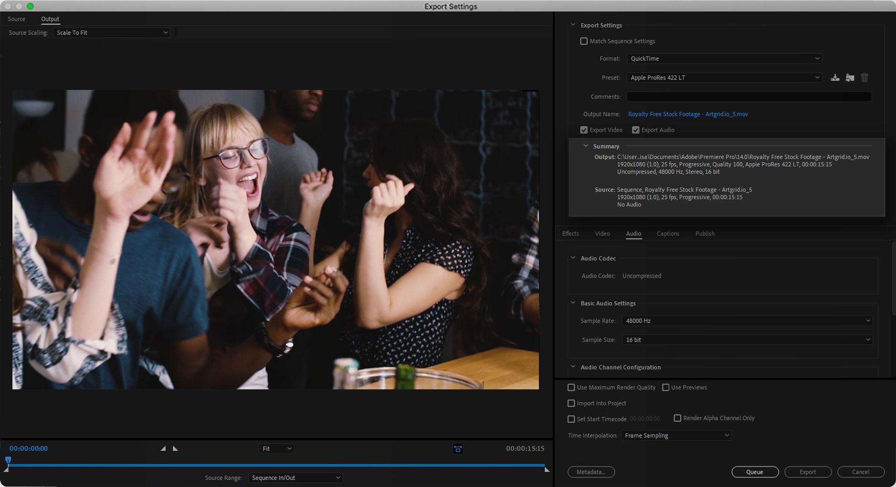Click into the Comments text field

coord(749,97)
